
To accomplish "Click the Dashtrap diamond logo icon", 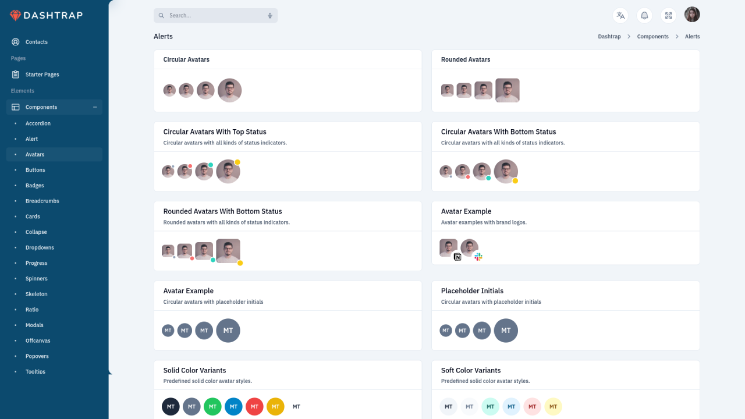I will tap(15, 15).
